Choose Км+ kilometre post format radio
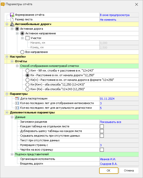Image resolution: width=143 pixels, height=178 pixels. pos(27,71)
